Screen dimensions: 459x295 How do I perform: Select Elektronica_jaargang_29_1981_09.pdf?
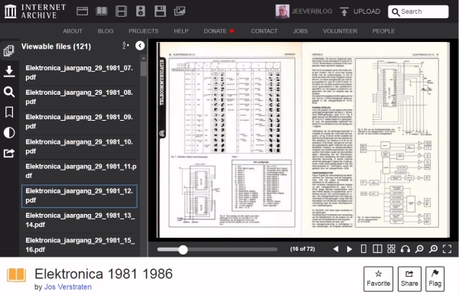(x=80, y=122)
